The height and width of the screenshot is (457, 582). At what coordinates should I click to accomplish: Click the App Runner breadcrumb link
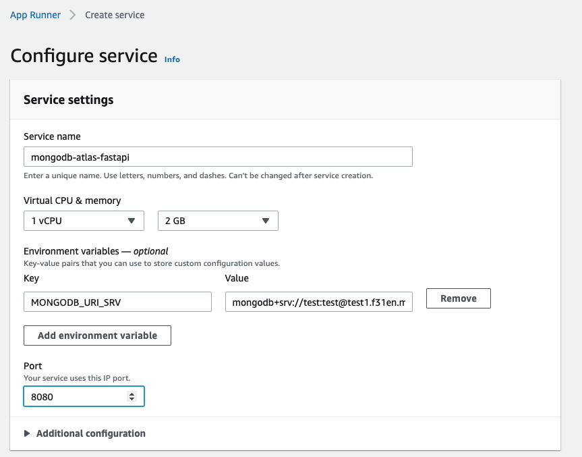coord(35,15)
